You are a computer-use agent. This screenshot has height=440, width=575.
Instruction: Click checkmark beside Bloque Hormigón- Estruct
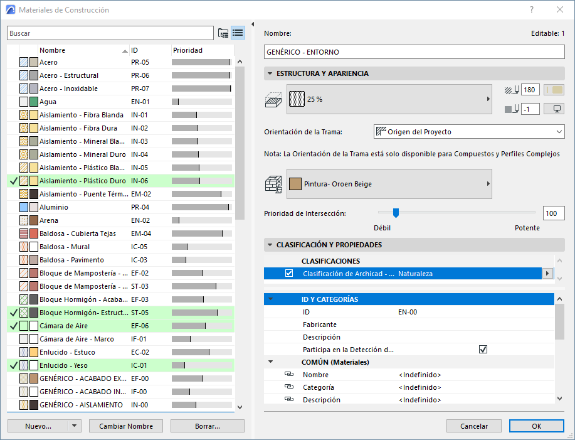tap(14, 313)
